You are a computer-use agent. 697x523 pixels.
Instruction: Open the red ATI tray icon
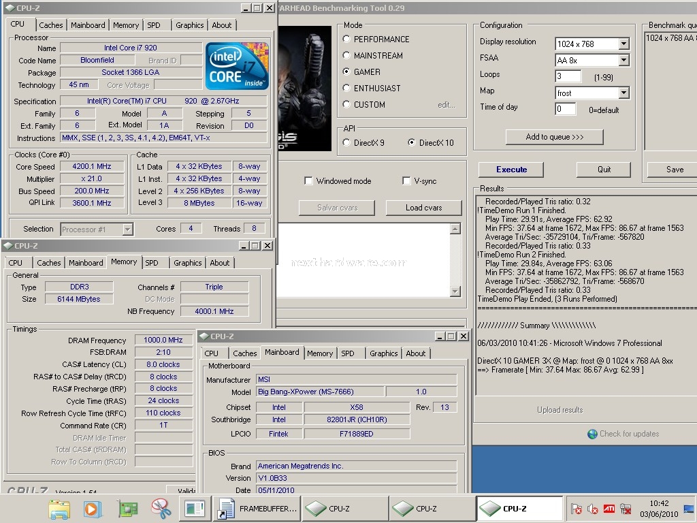pos(609,509)
